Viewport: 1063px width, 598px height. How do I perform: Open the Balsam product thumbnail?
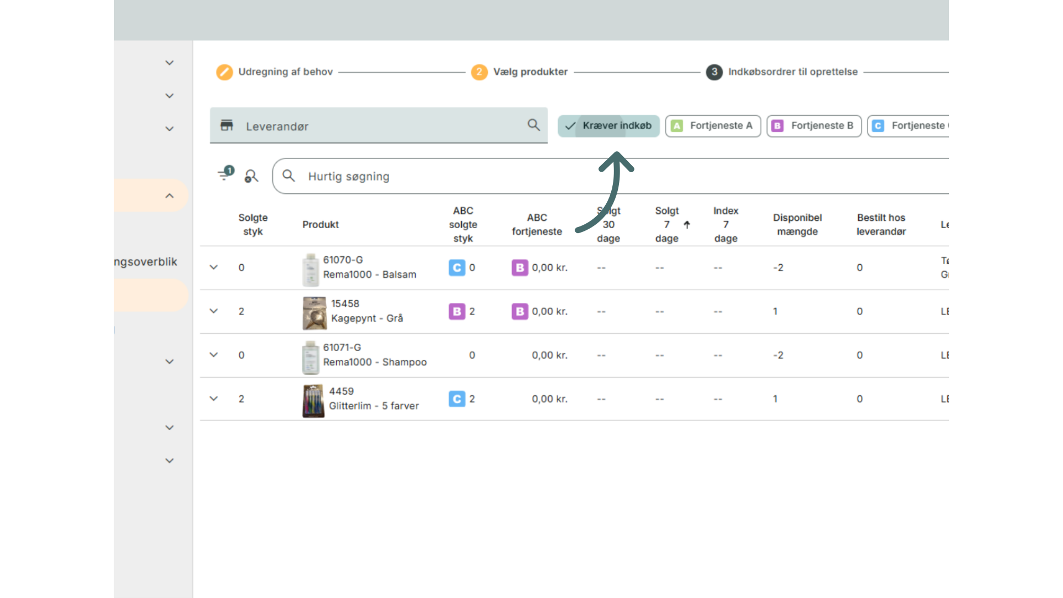(x=311, y=270)
